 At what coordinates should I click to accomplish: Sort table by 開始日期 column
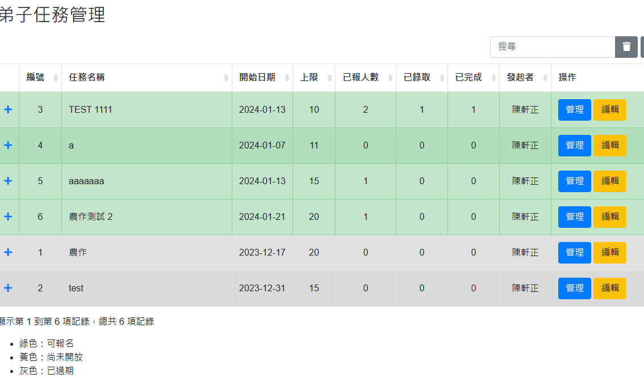[262, 78]
